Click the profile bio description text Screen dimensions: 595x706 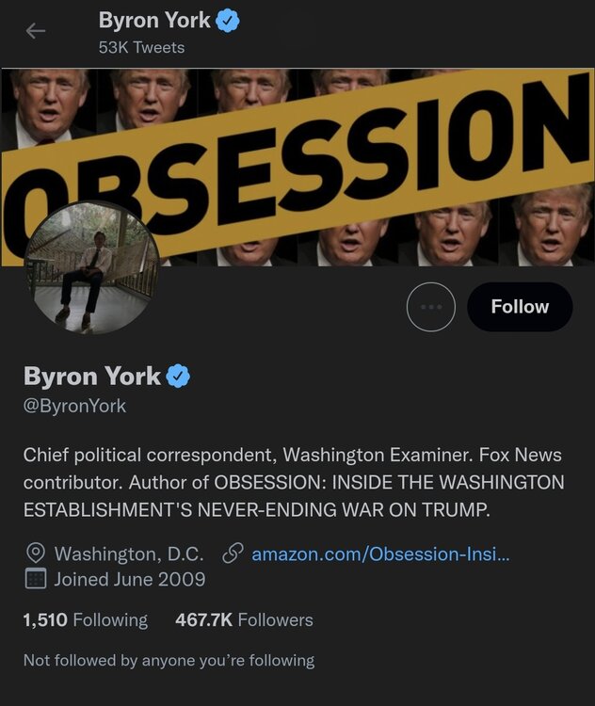click(x=294, y=482)
